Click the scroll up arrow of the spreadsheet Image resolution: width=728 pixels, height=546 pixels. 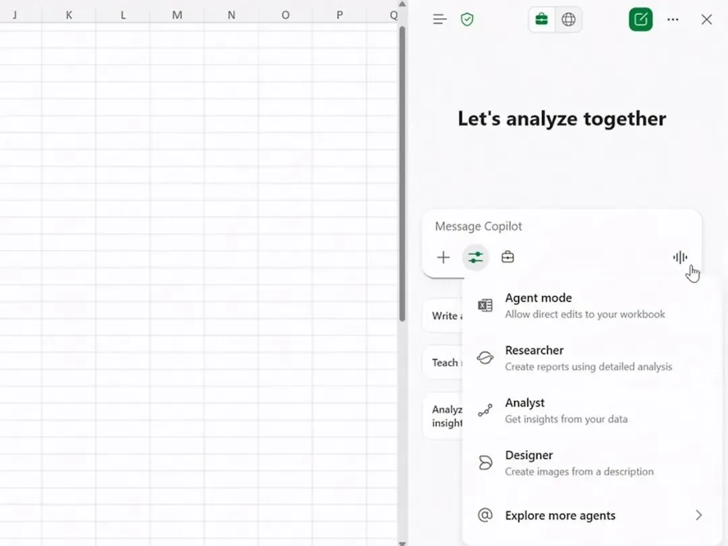402,4
